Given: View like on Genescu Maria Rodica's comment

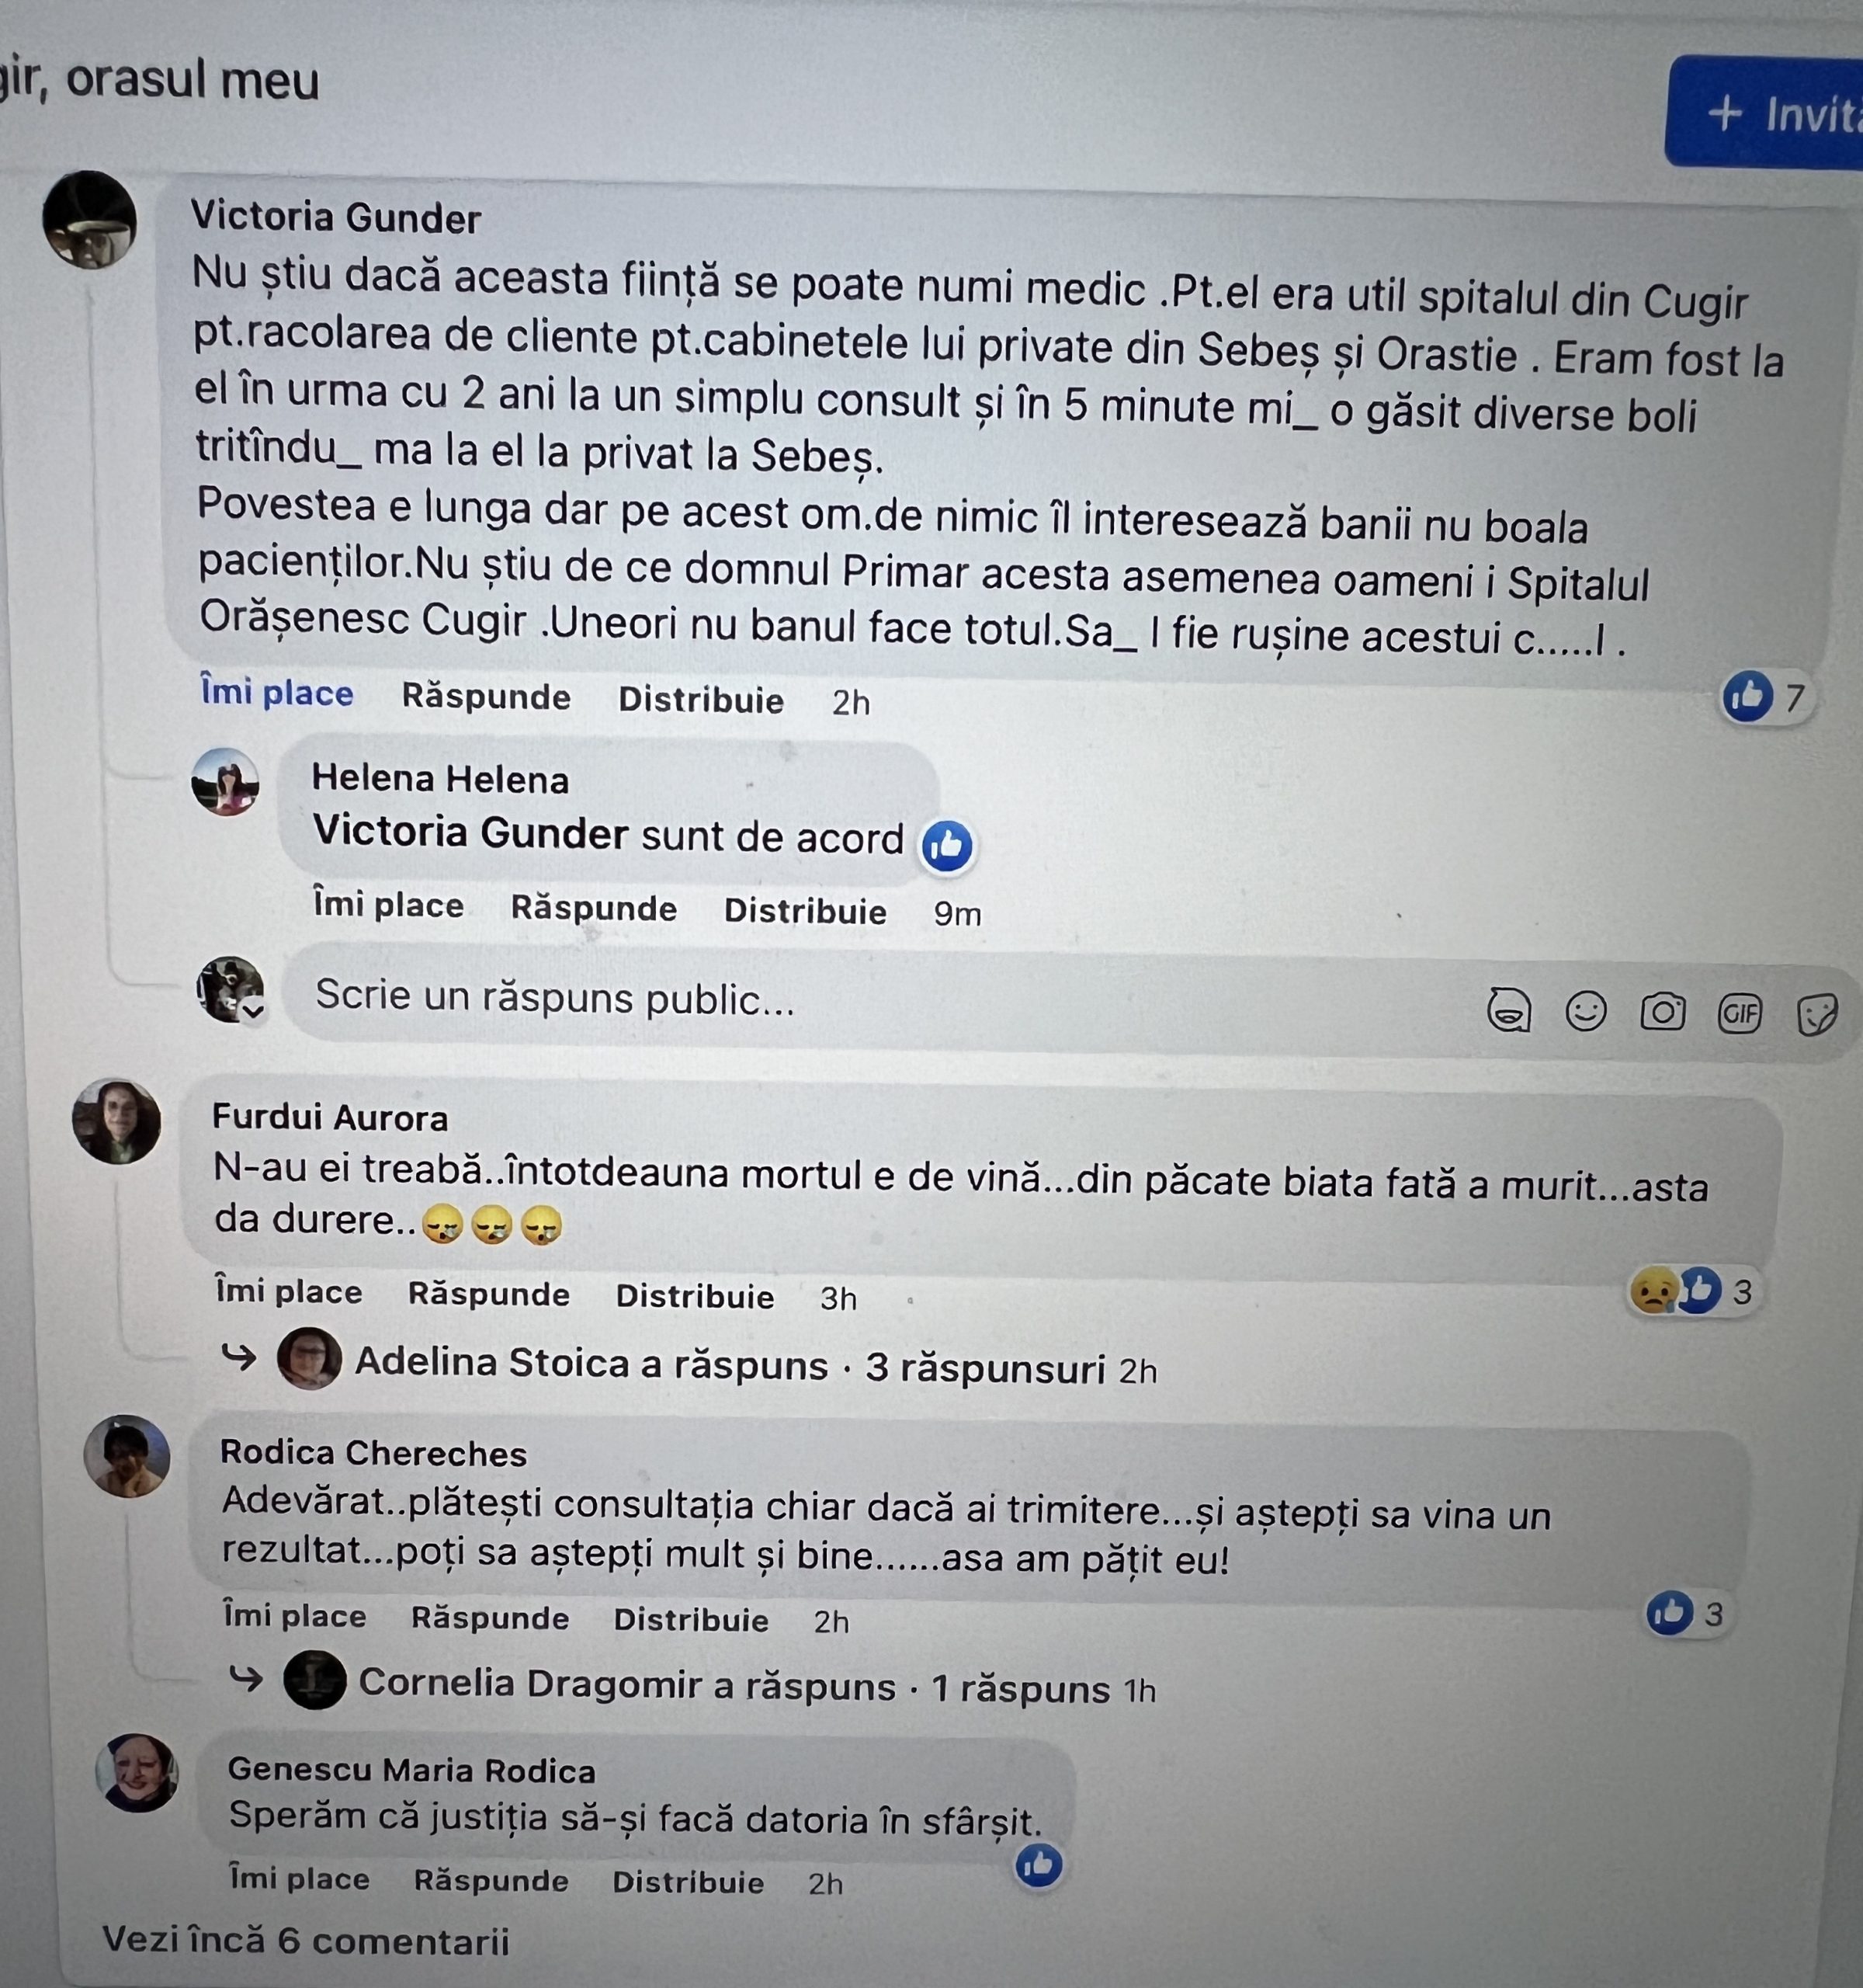Looking at the screenshot, I should tap(1039, 1864).
